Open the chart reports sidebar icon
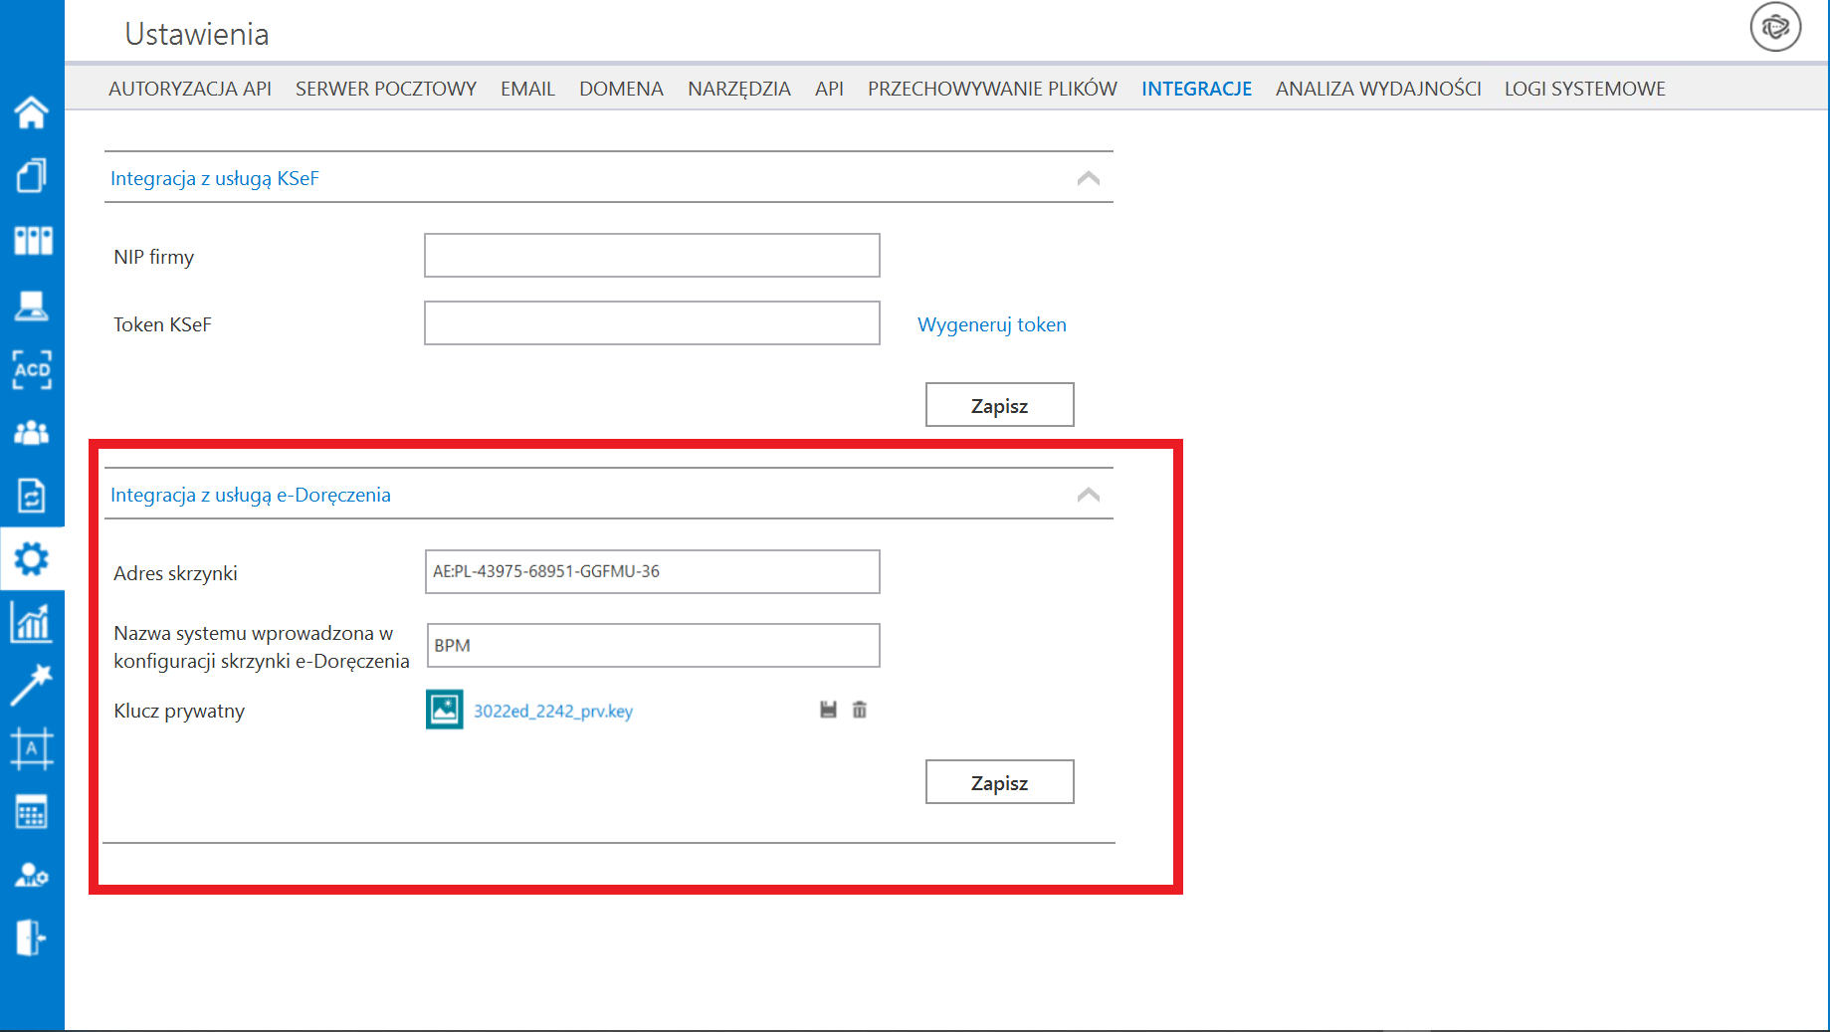This screenshot has width=1830, height=1032. coord(32,623)
